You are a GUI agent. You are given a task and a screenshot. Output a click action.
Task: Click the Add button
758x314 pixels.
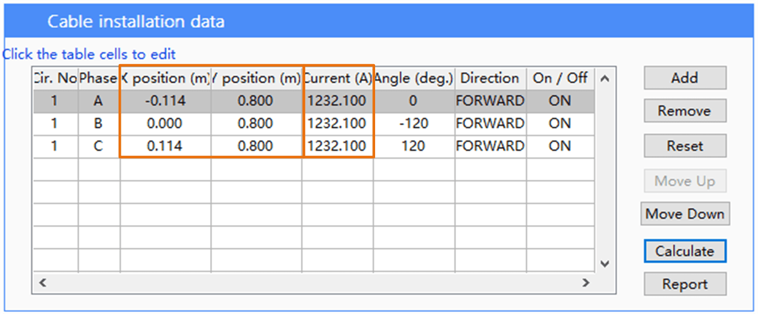pos(684,78)
